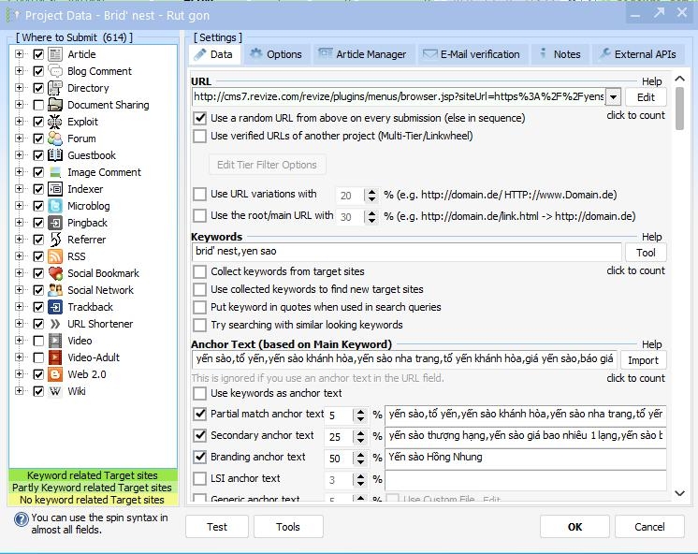
Task: Uncheck the Guestbook checkbox
Action: click(38, 155)
